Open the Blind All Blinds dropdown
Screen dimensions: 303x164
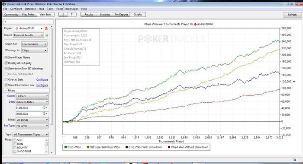pos(32,120)
